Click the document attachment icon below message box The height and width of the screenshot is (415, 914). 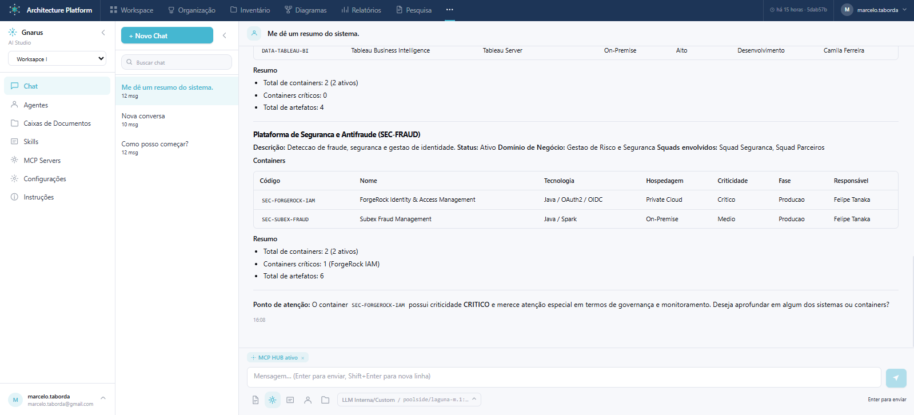click(x=256, y=400)
